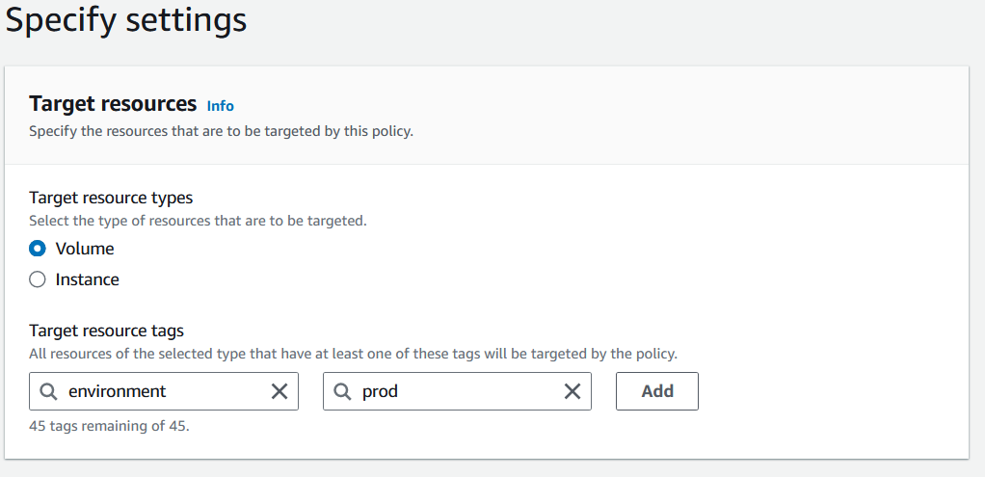Add the environment prod tag
Image resolution: width=985 pixels, height=477 pixels.
pos(657,391)
